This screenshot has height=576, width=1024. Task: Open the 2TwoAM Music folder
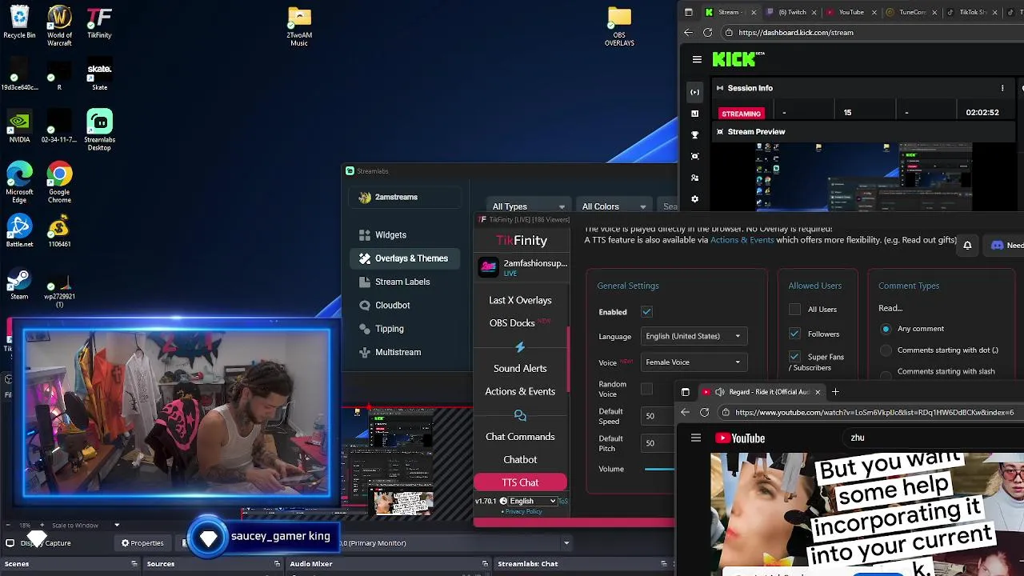click(299, 26)
